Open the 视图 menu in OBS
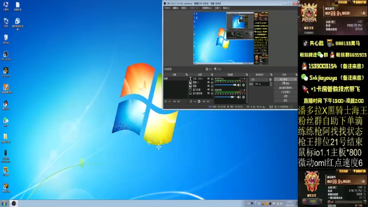Screen dimensions: 368x207 pyautogui.click(x=184, y=8)
